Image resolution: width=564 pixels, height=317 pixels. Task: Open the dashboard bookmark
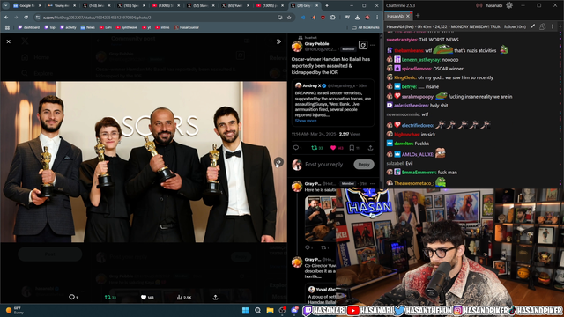point(29,27)
